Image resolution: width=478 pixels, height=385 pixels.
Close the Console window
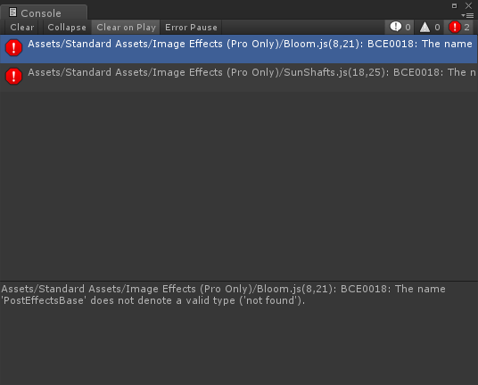pos(468,5)
